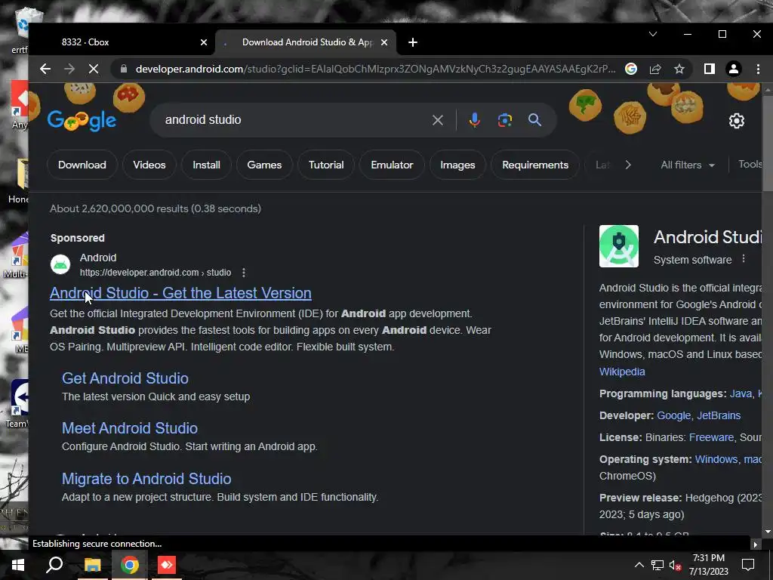Open Get Android Studio sitelink
Image resolution: width=773 pixels, height=580 pixels.
125,378
